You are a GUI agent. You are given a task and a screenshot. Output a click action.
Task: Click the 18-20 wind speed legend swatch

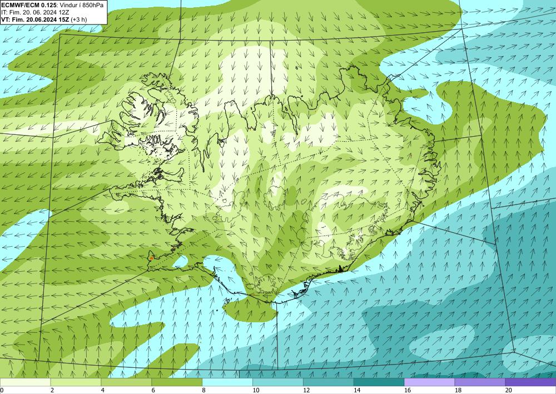480,382
